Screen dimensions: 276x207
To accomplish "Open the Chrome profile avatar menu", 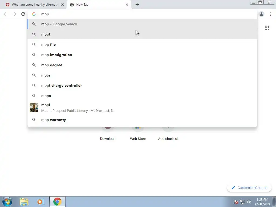I will click(x=261, y=14).
